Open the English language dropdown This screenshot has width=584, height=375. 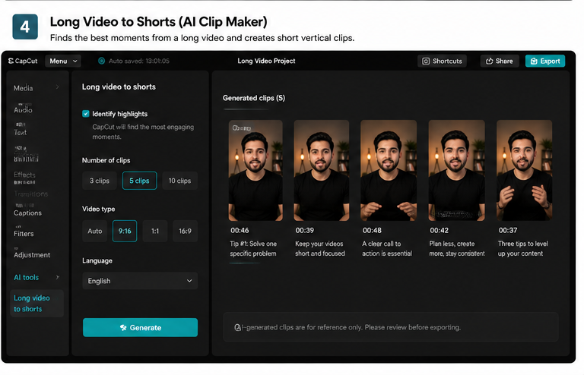[x=140, y=281]
